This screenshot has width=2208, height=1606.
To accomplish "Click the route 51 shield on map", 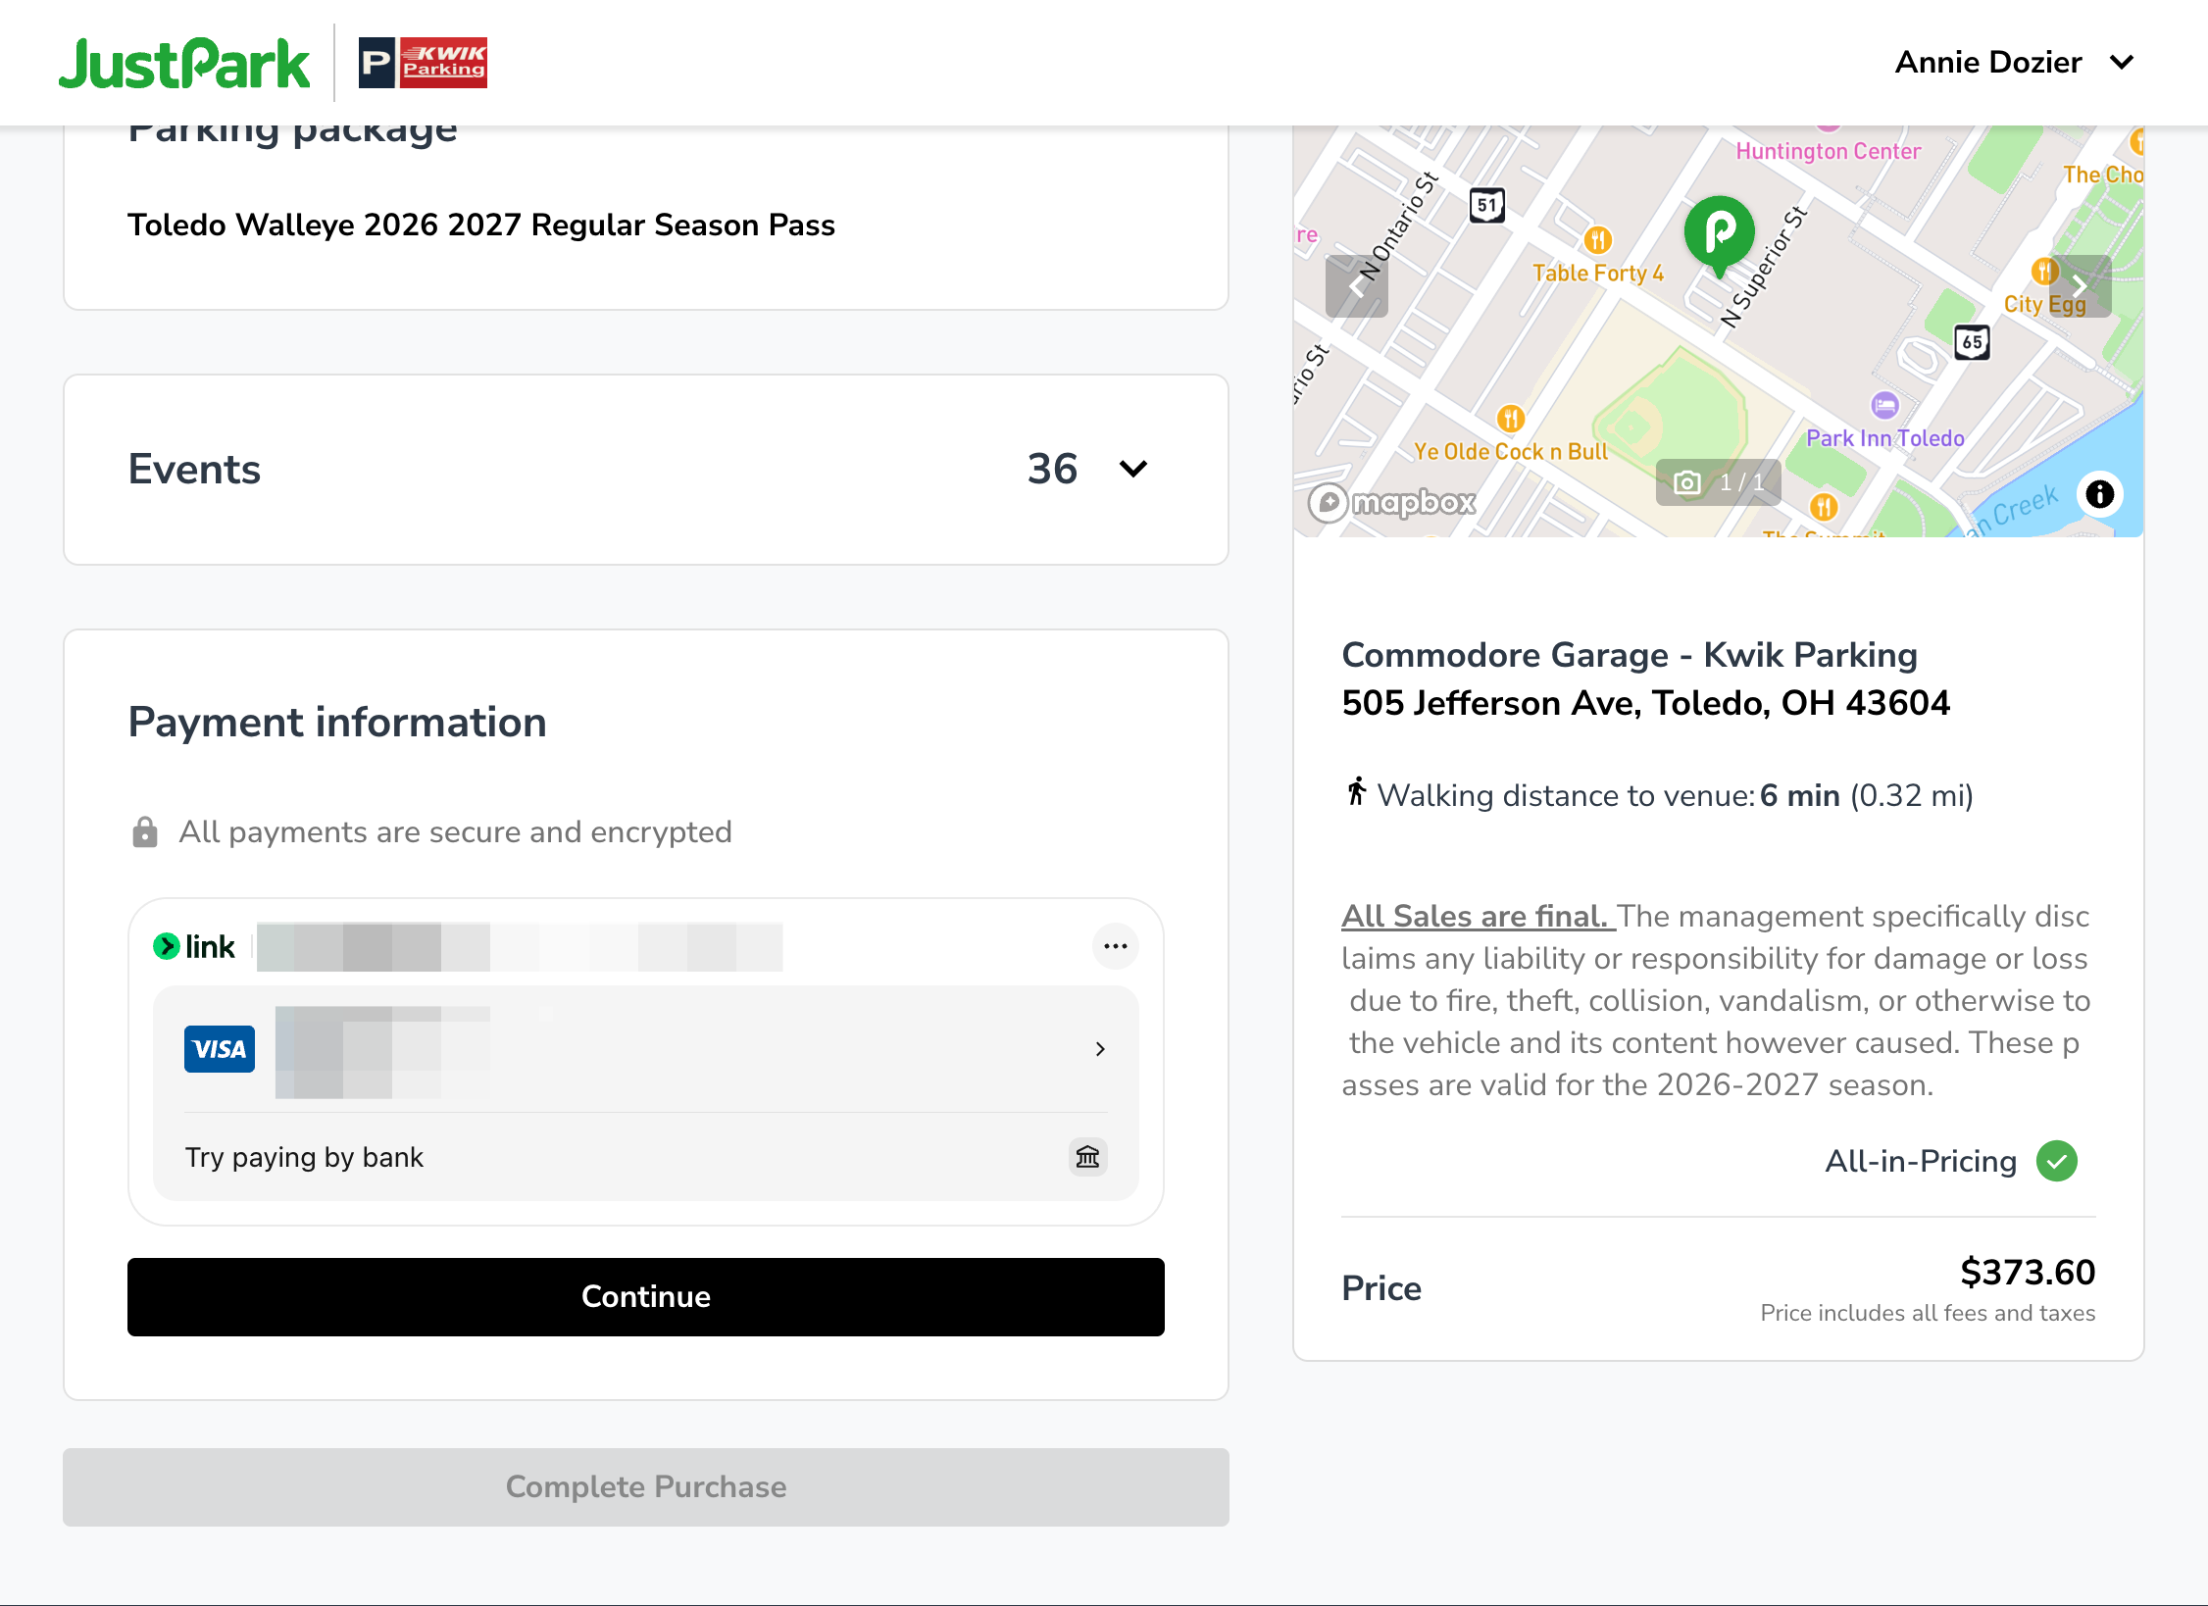I will pyautogui.click(x=1487, y=205).
